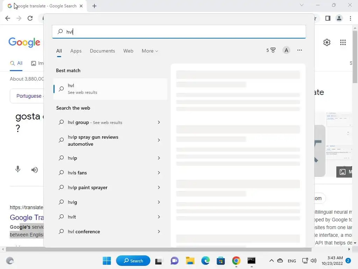Screen dimensions: 358x269
Task: Toggle Chrome side panel
Action: [328, 18]
